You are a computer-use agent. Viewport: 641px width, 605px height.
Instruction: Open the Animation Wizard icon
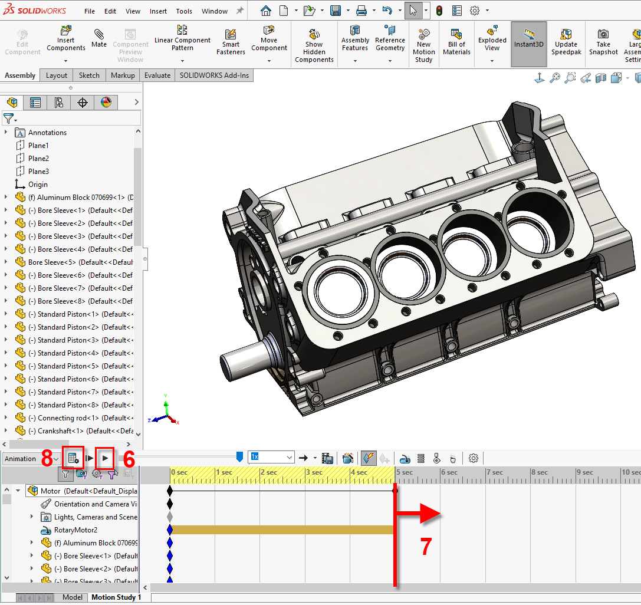(347, 458)
